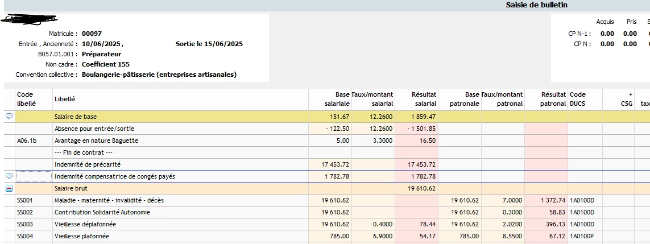
Task: Select 'Indemnité compensatrice de congés payés' label
Action: (115, 176)
